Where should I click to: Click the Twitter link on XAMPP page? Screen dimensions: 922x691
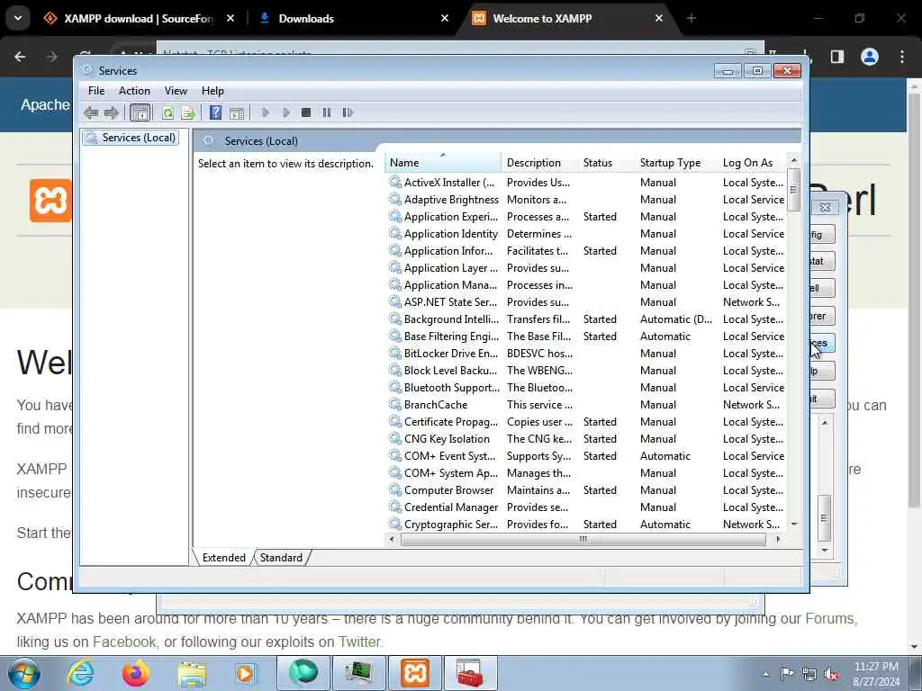359,642
